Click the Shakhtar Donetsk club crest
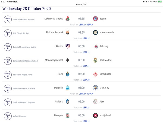This screenshot has width=163, height=122. [68, 33]
